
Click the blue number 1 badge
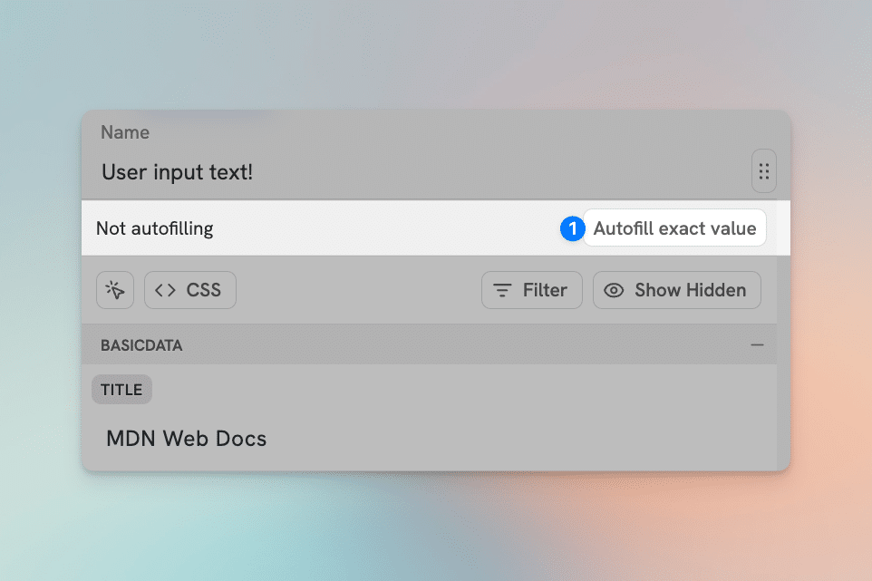[x=572, y=229]
